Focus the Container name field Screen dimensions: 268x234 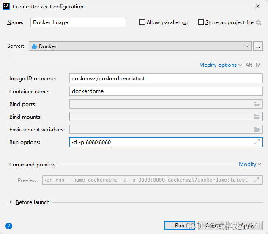coord(166,91)
